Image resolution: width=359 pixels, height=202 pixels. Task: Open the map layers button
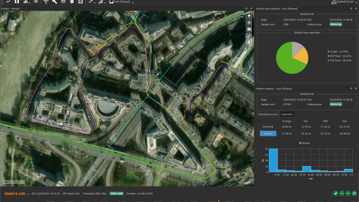click(249, 16)
